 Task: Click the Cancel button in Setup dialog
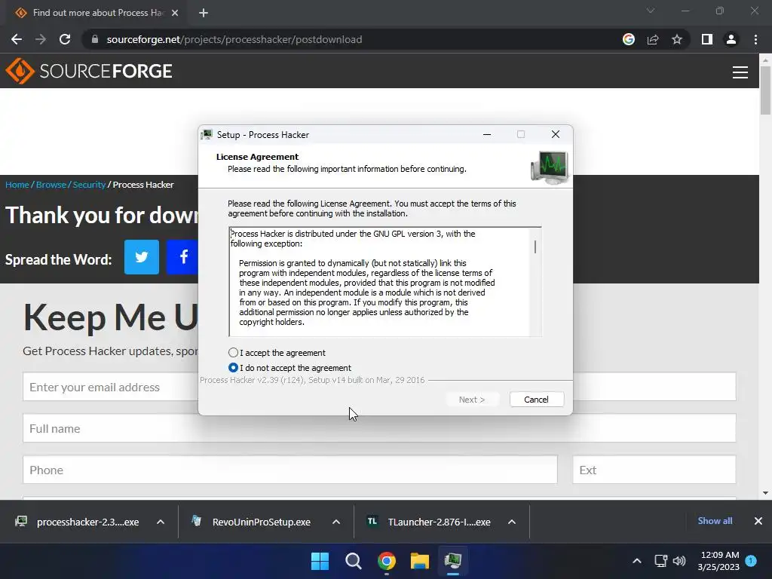536,400
